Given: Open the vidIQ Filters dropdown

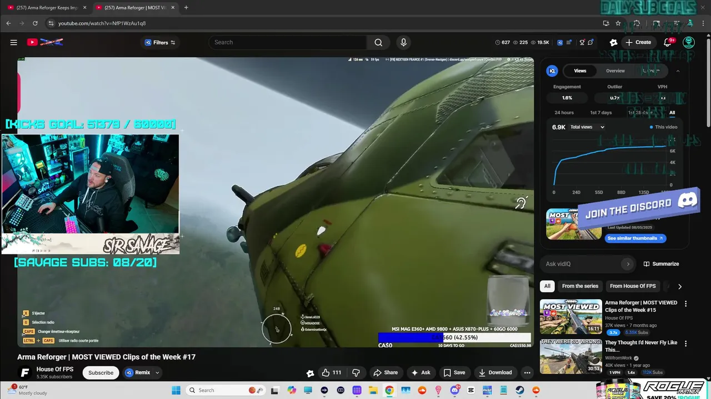Looking at the screenshot, I should tap(160, 42).
